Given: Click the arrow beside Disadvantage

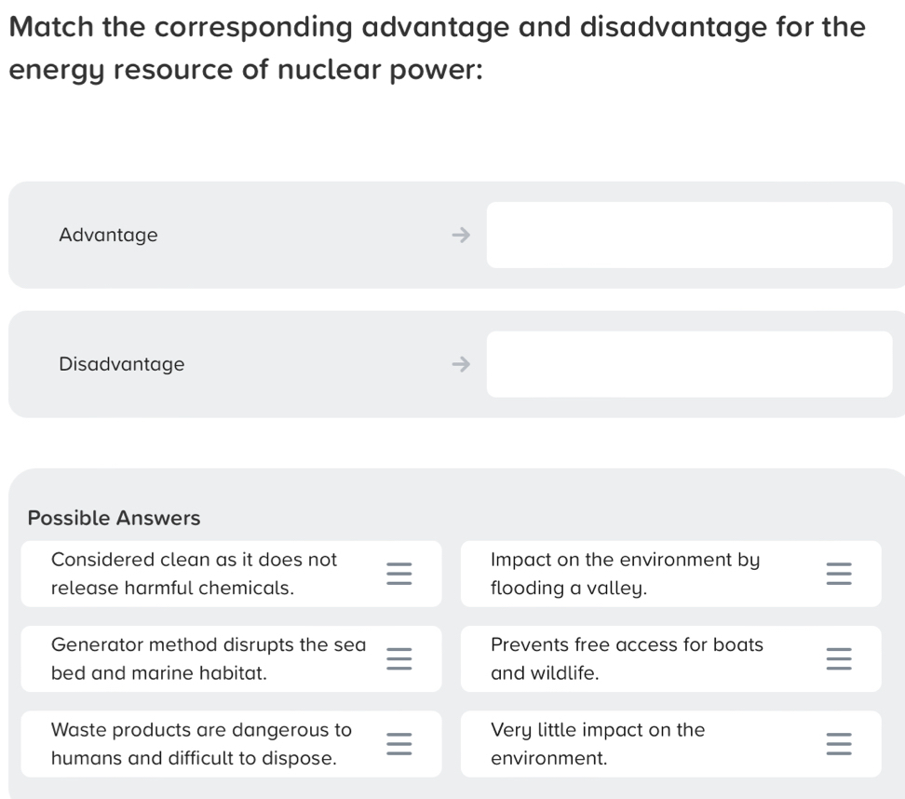Looking at the screenshot, I should [457, 364].
